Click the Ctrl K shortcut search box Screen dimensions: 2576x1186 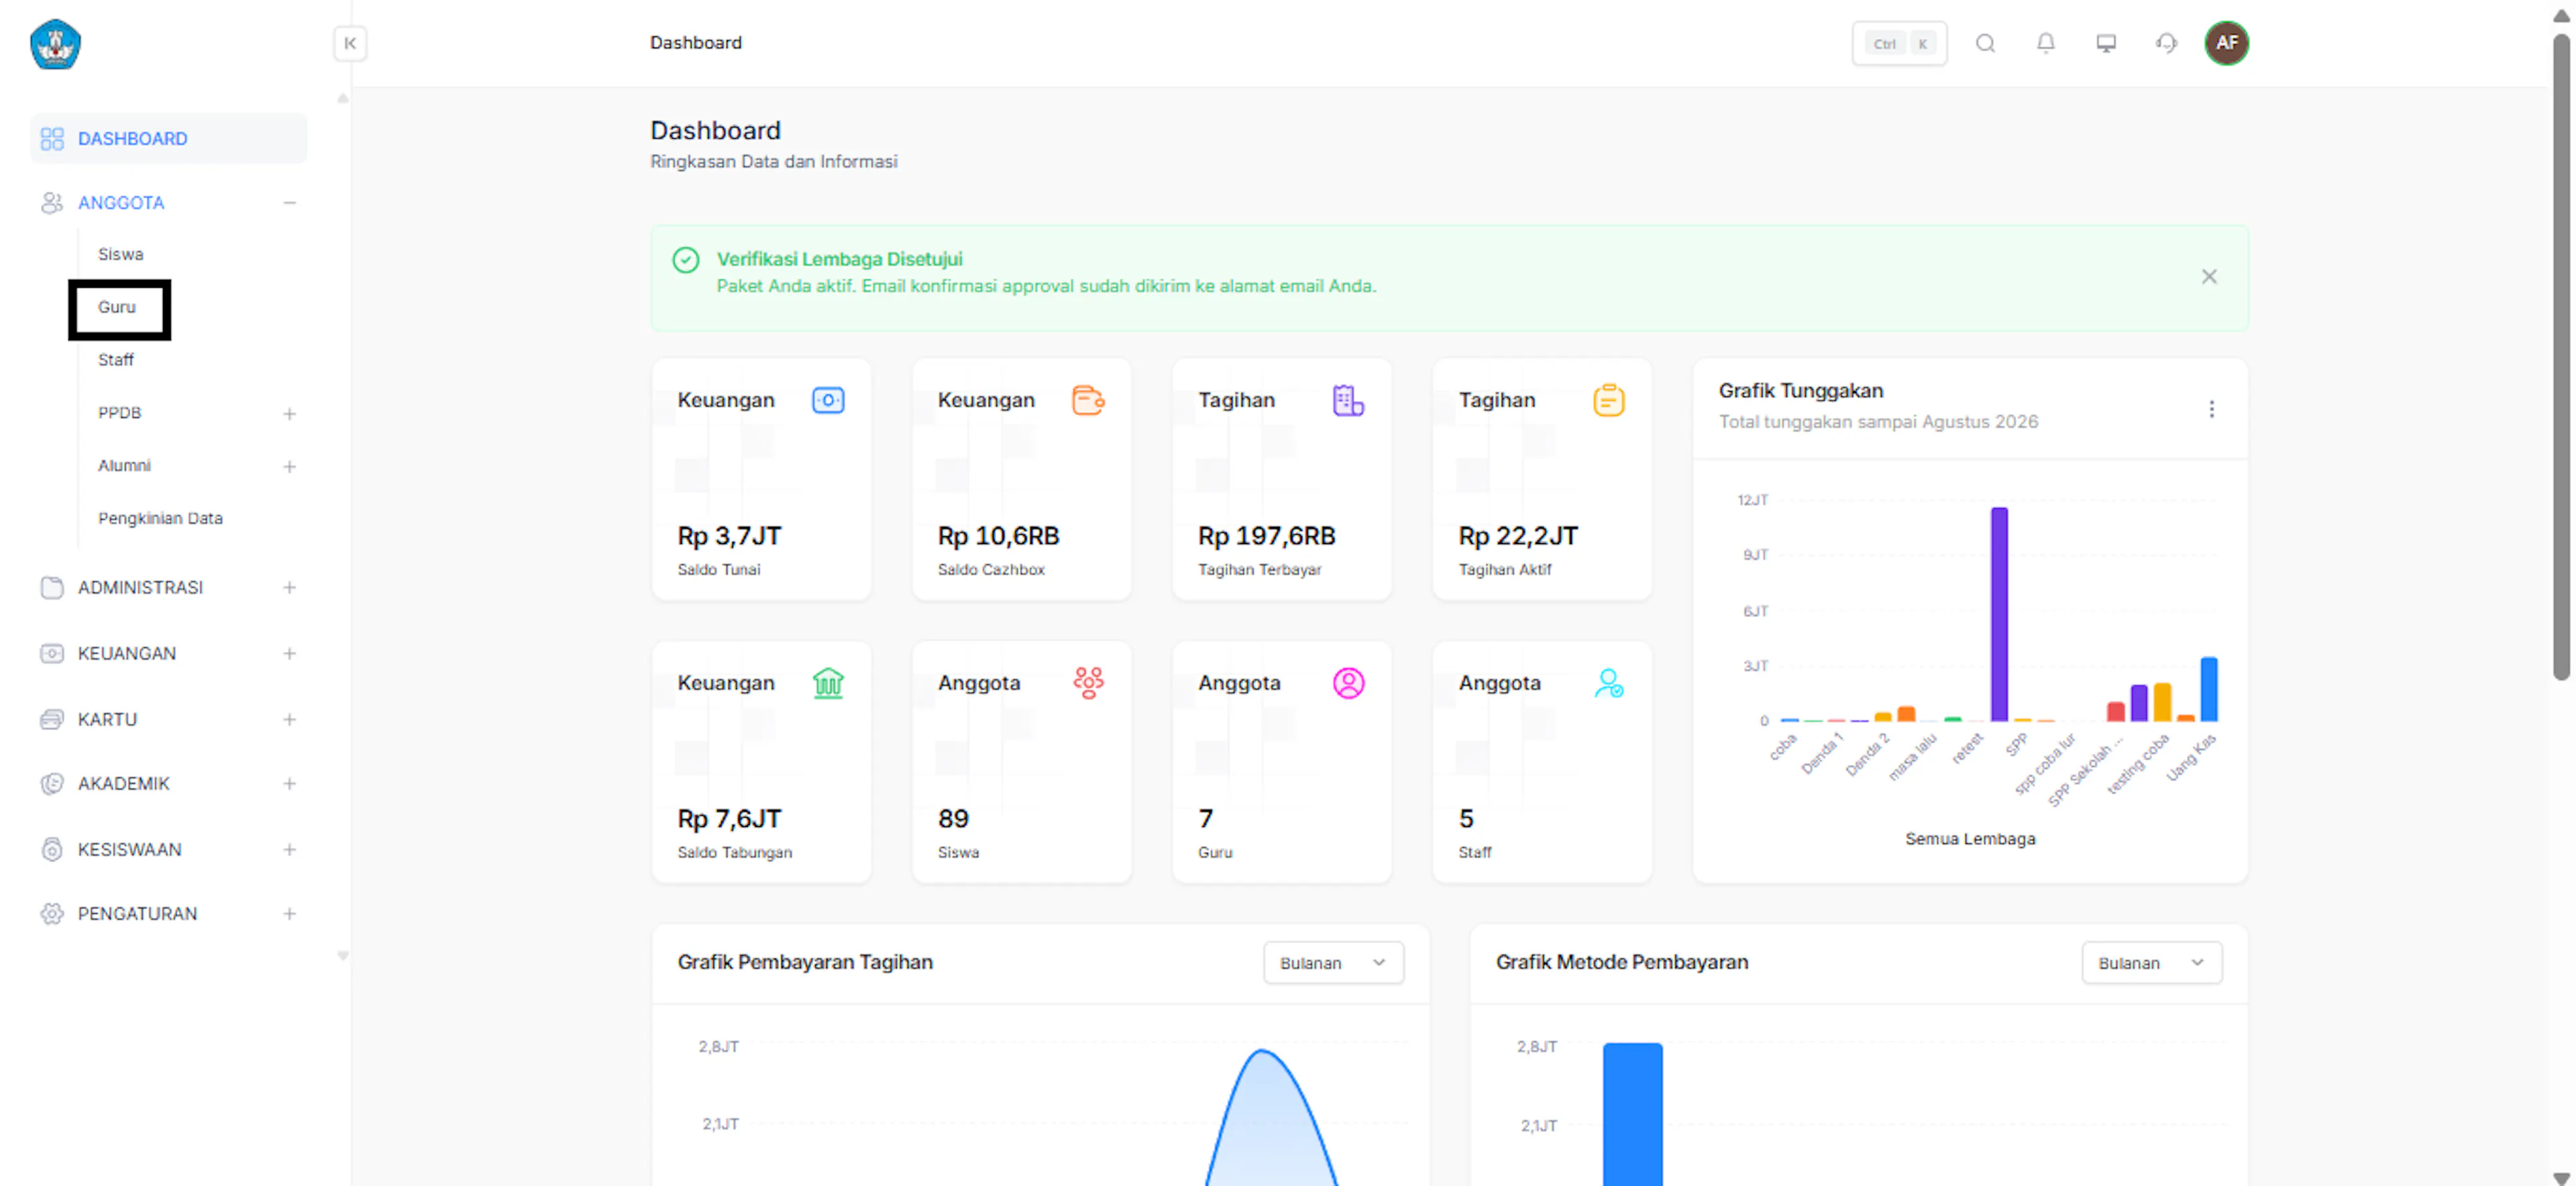(1898, 43)
